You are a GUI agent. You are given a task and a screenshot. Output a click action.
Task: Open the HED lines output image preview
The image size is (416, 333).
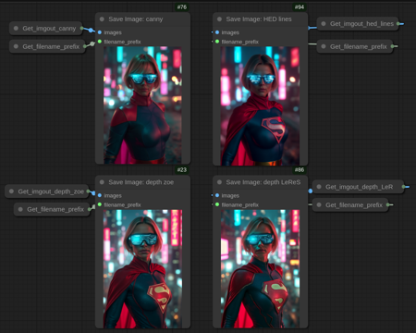point(260,105)
